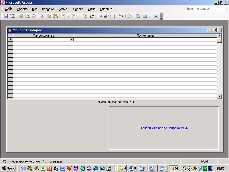The width and height of the screenshot is (229, 172).
Task: Click the Build wand icon
Action: pyautogui.click(x=130, y=16)
